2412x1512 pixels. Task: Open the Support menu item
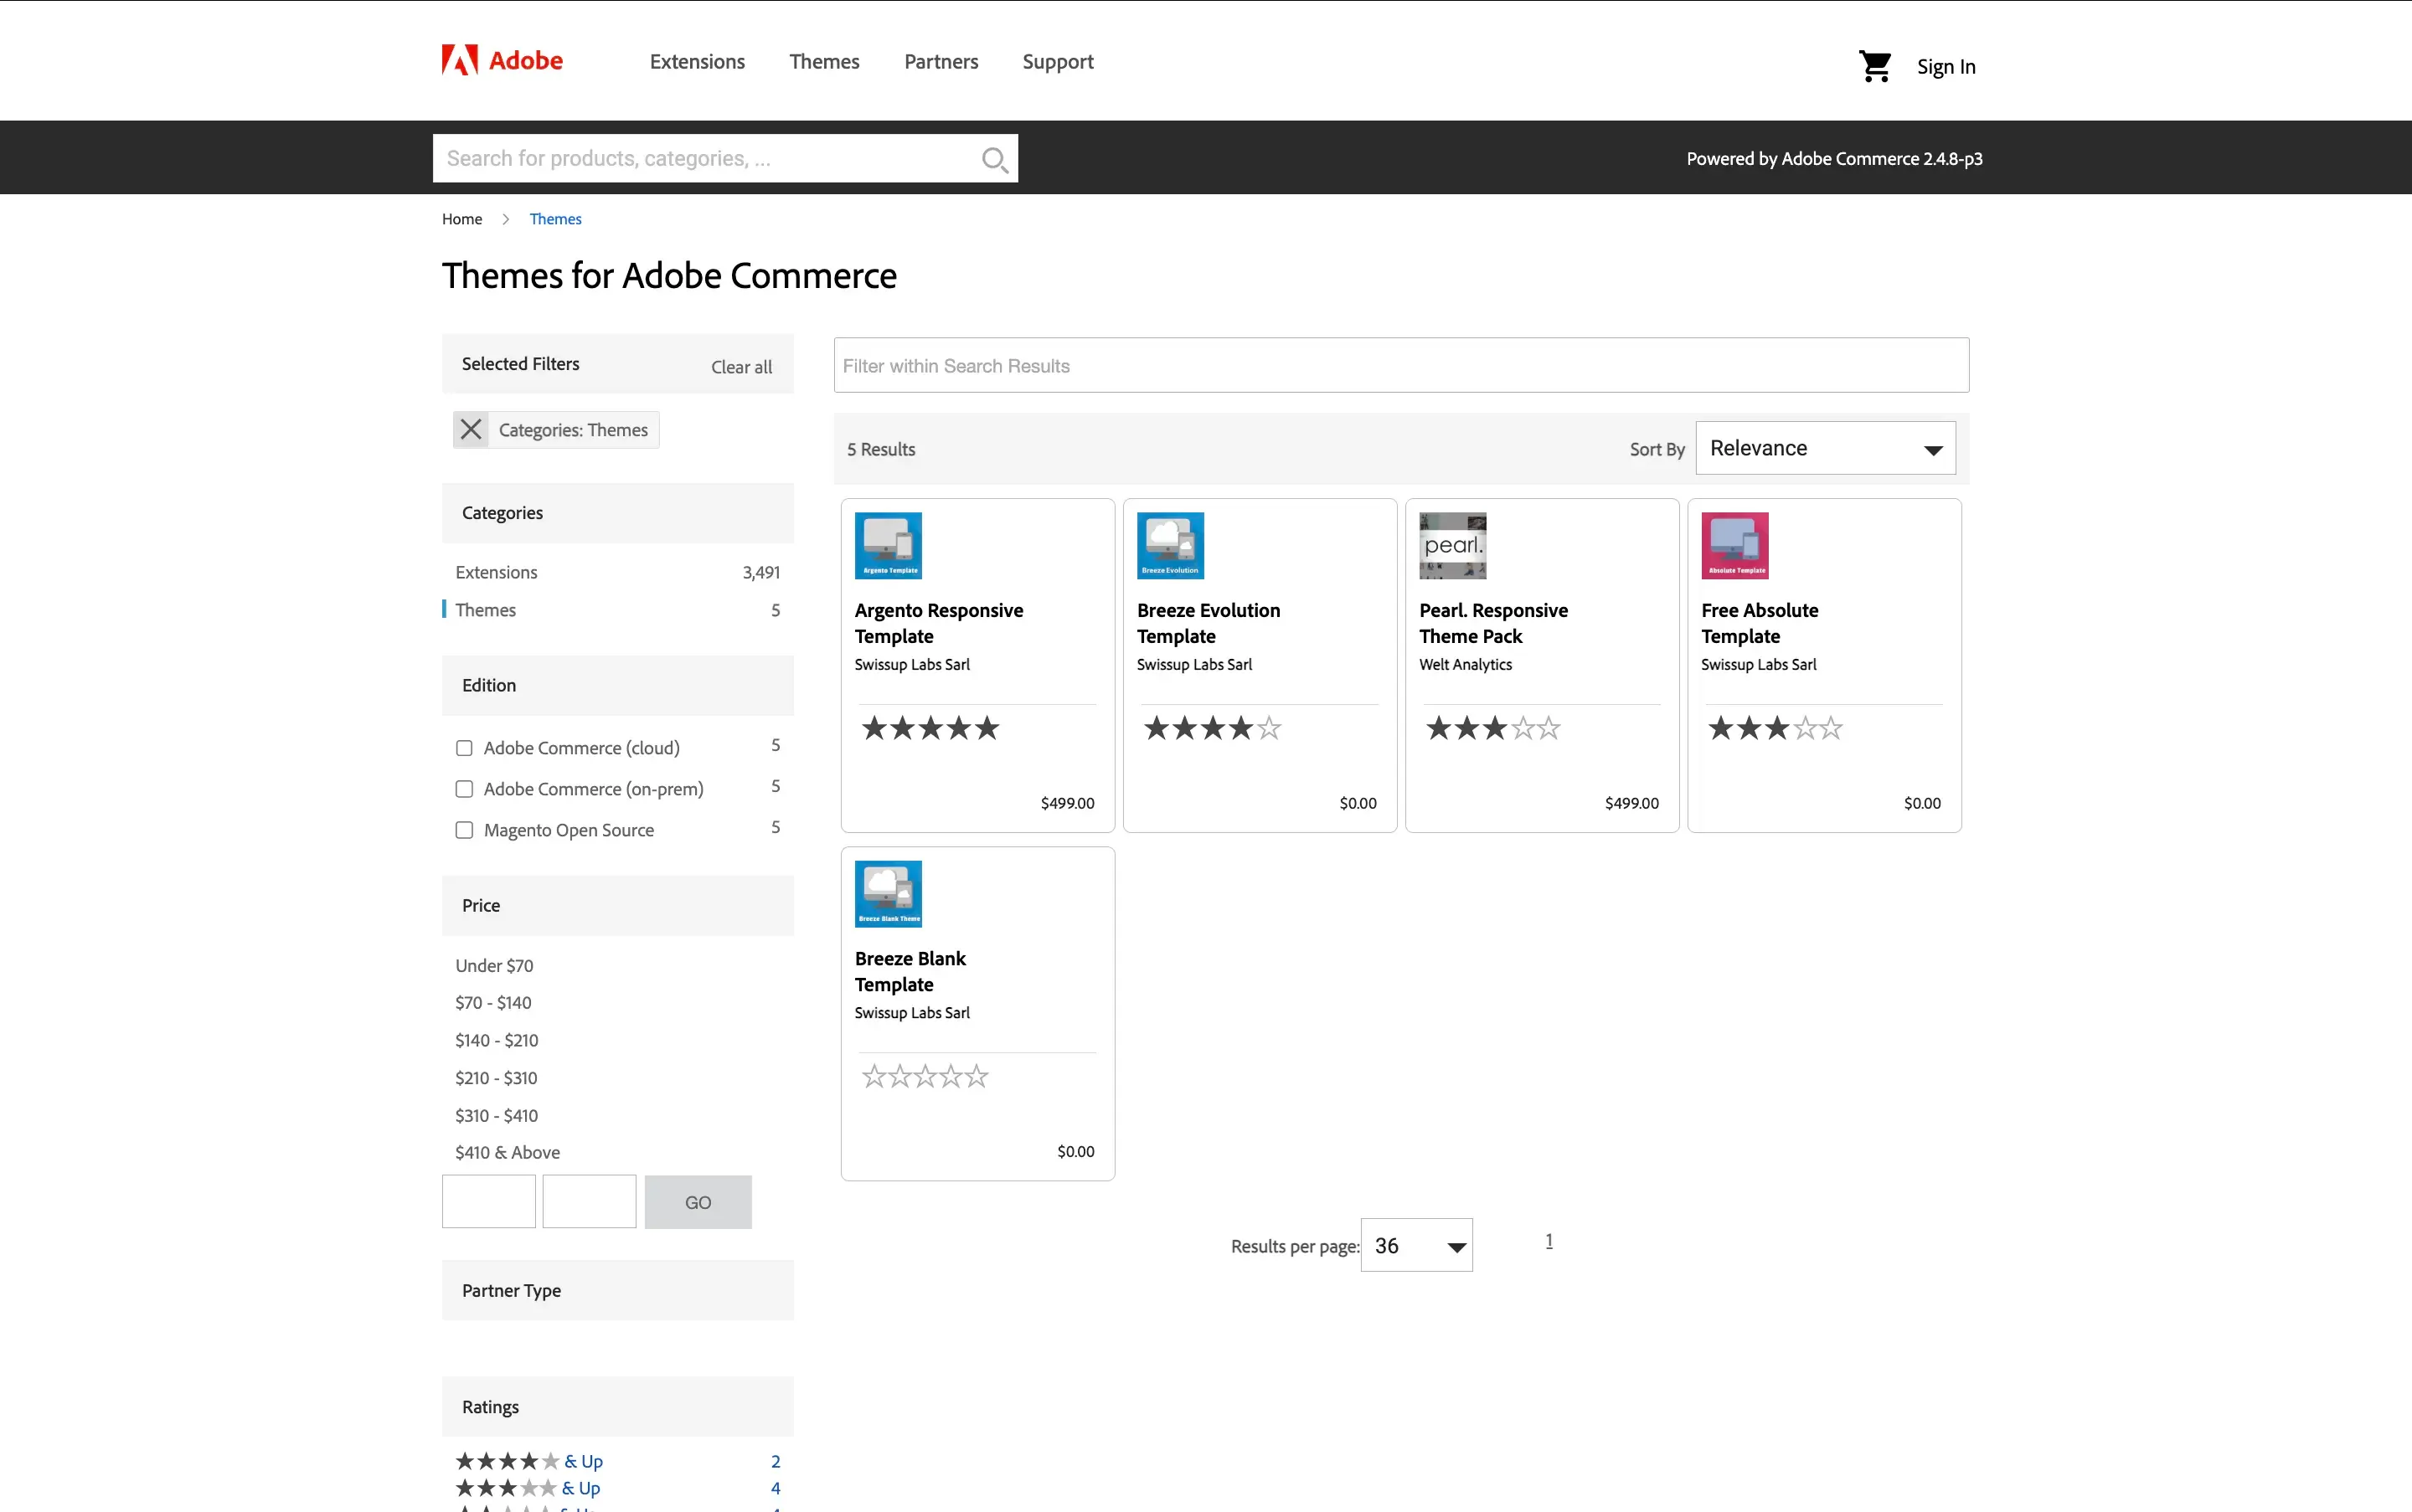(x=1058, y=61)
